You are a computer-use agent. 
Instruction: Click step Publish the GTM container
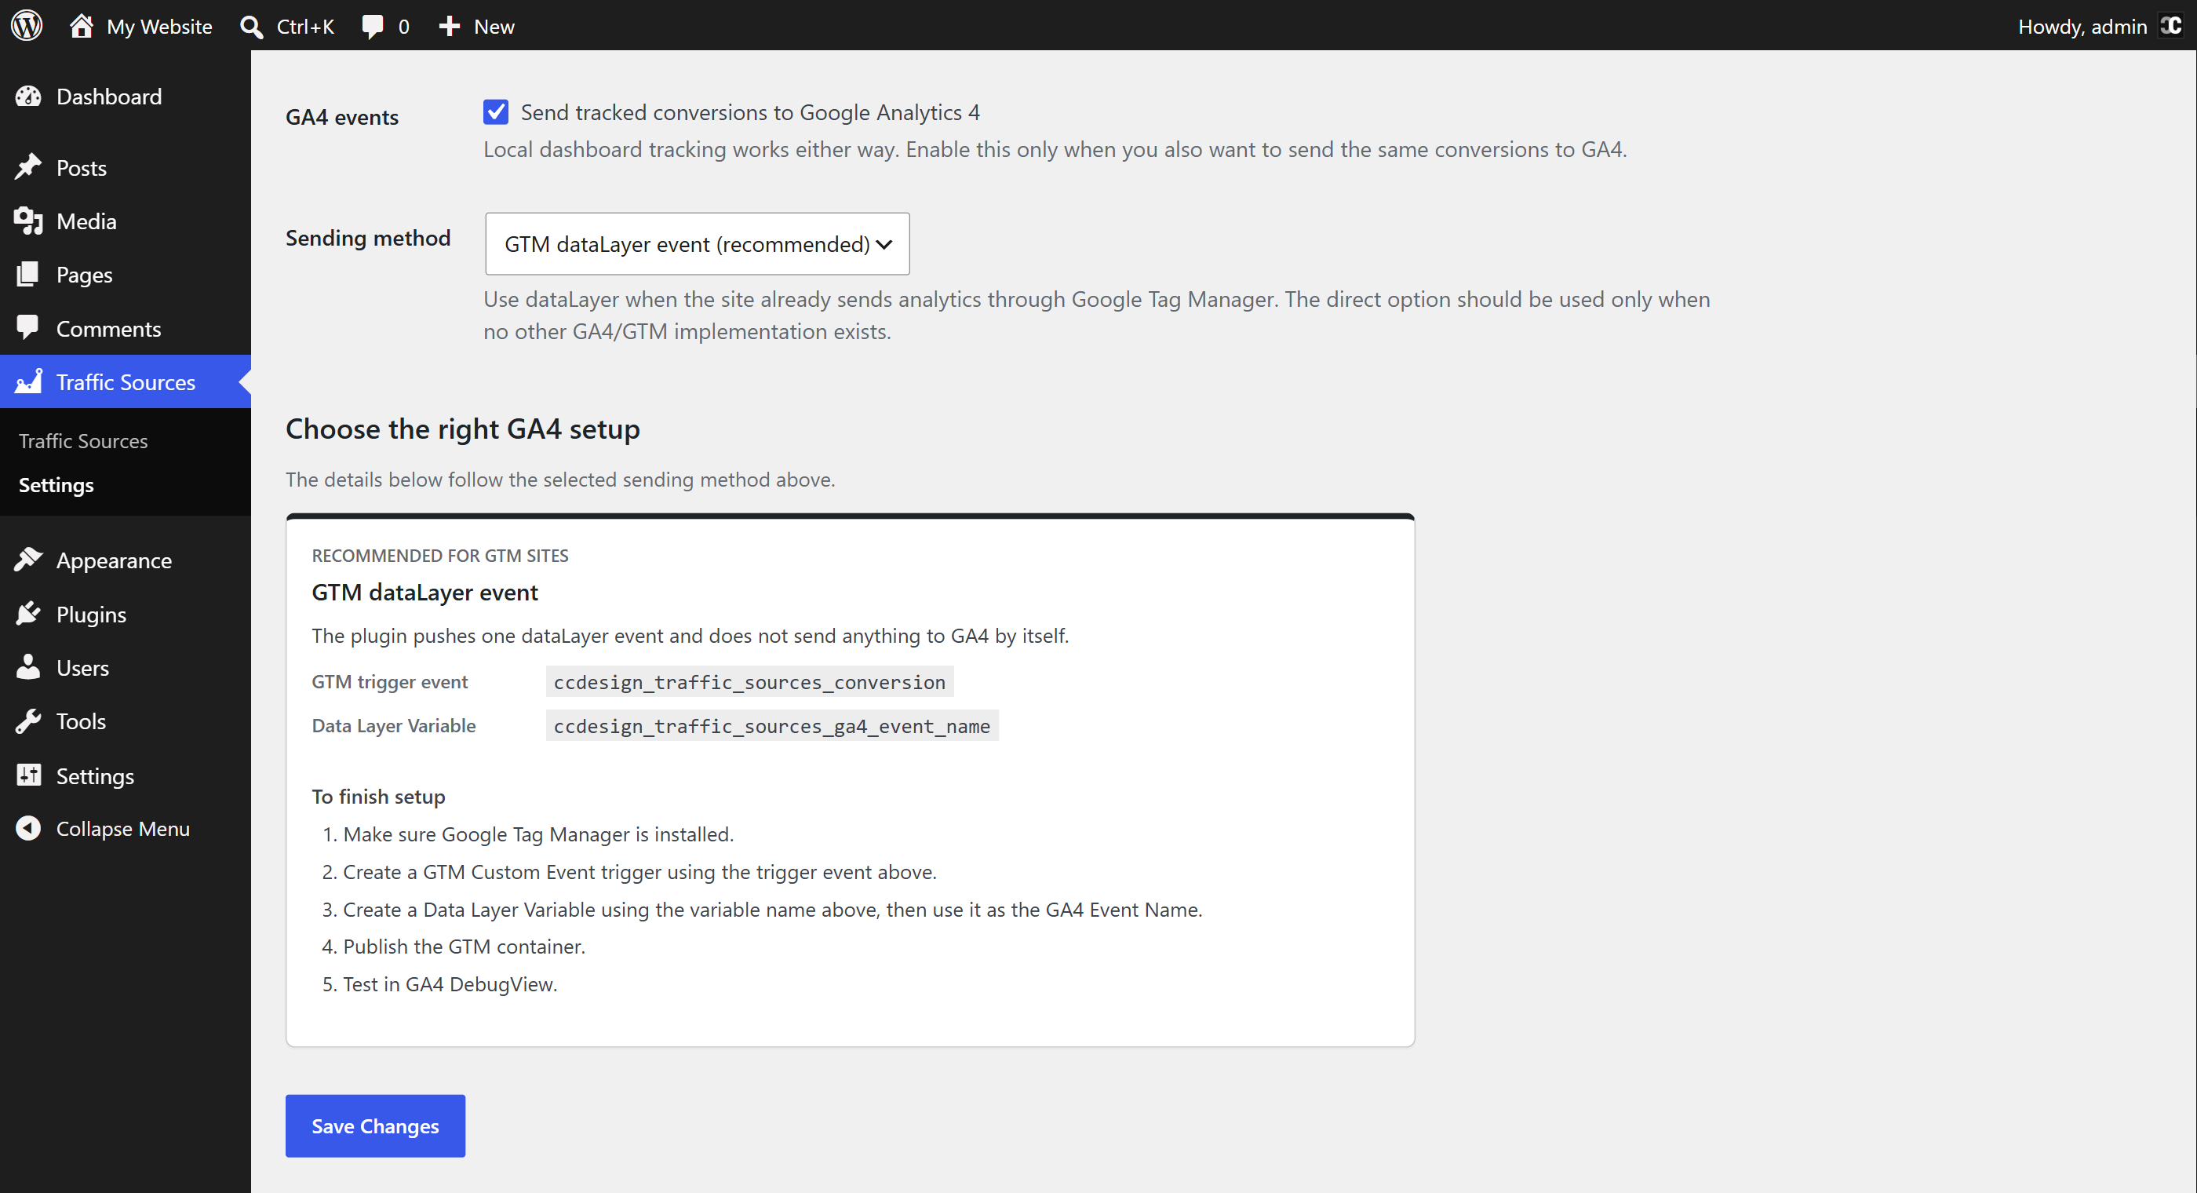click(x=464, y=947)
